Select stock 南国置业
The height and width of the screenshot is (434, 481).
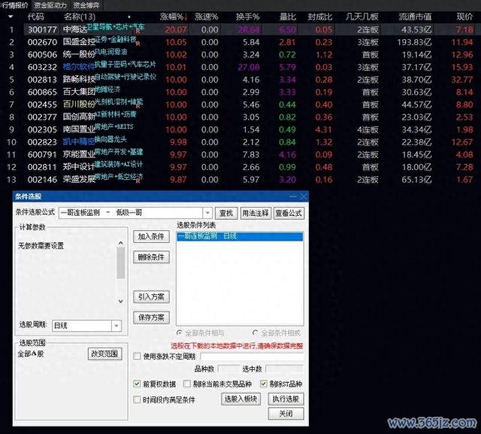79,129
